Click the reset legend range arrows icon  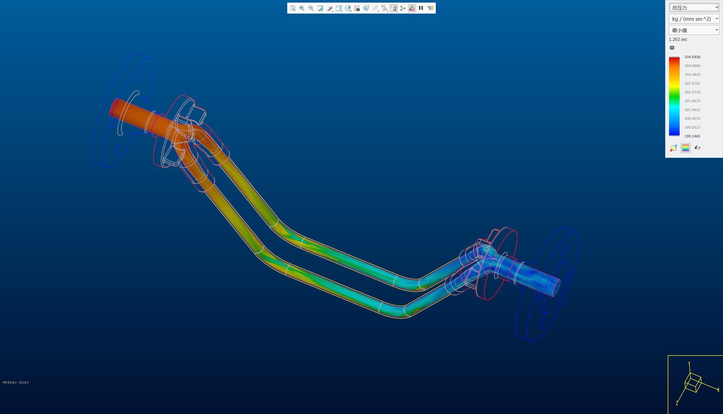point(698,148)
